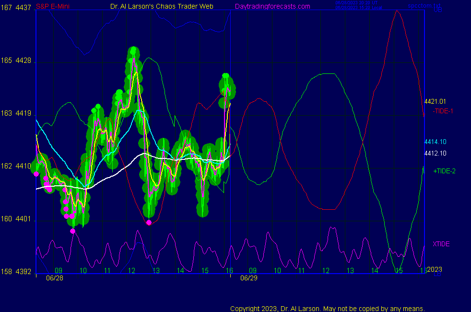
Task: Click the +TIDE-2 green legend label
Action: click(x=444, y=171)
